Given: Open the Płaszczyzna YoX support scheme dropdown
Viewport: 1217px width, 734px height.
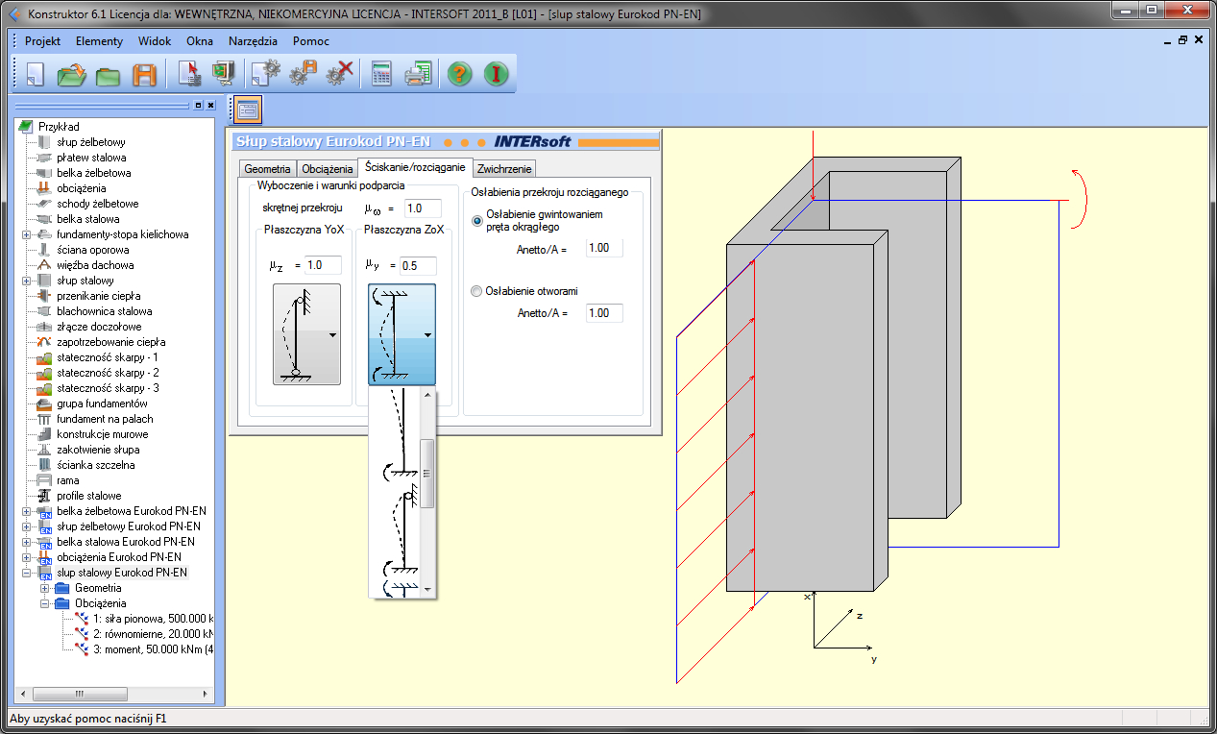Looking at the screenshot, I should point(306,334).
